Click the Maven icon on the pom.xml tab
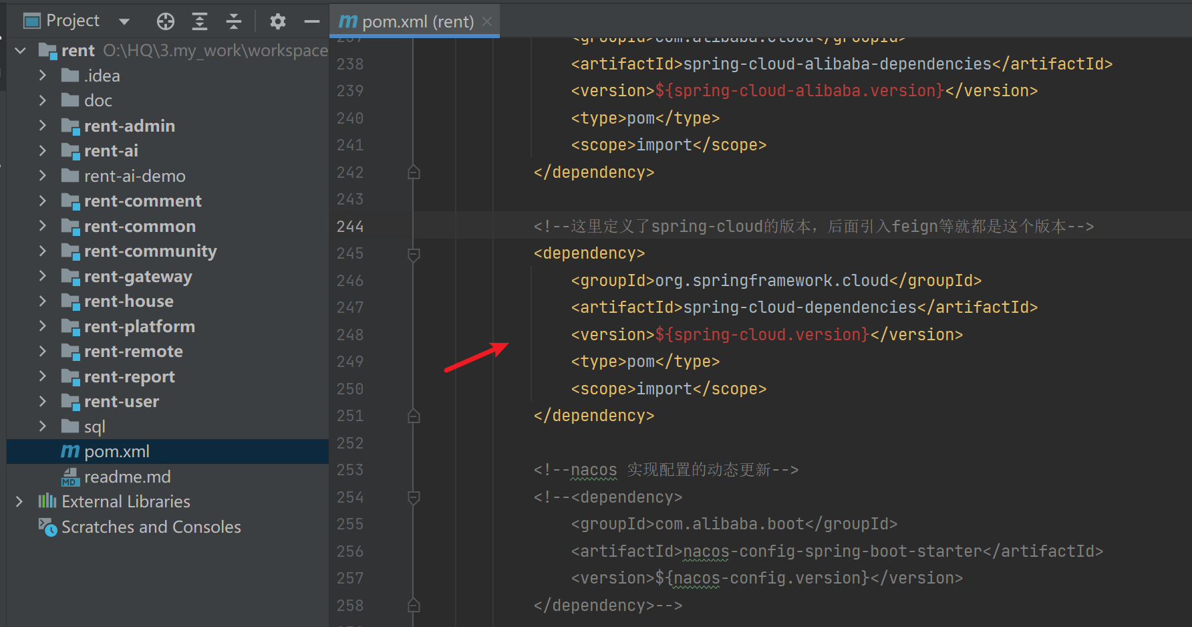Screen dimensions: 1192x627 coord(347,21)
